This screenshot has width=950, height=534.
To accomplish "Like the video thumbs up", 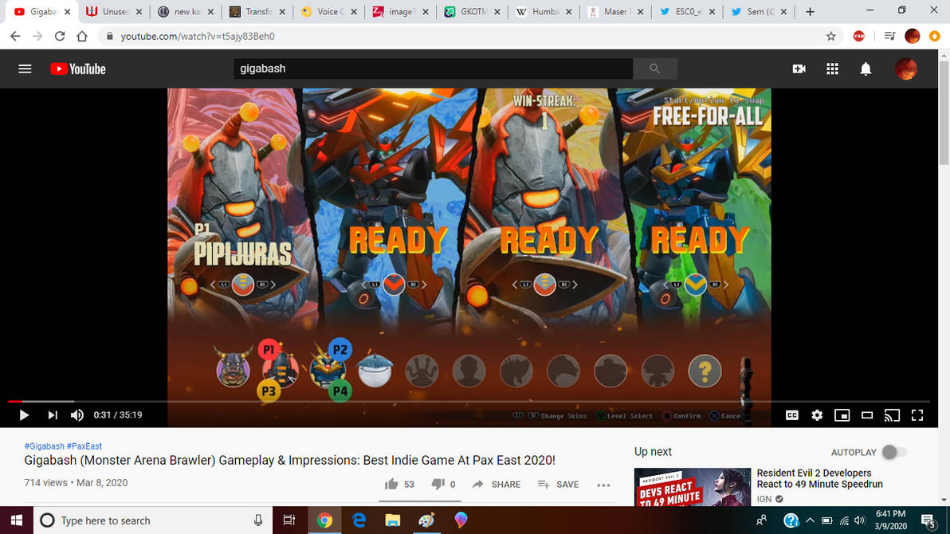I will [391, 484].
